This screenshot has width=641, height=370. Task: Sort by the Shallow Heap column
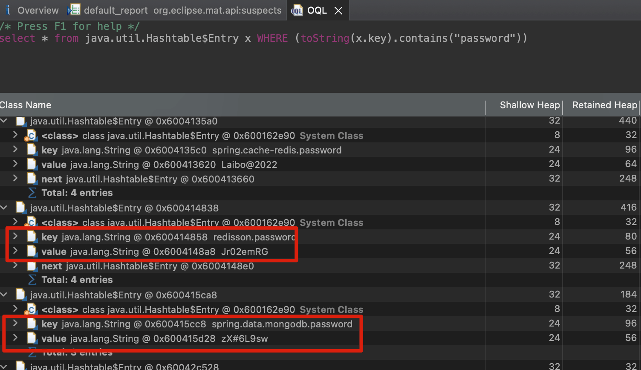tap(530, 105)
